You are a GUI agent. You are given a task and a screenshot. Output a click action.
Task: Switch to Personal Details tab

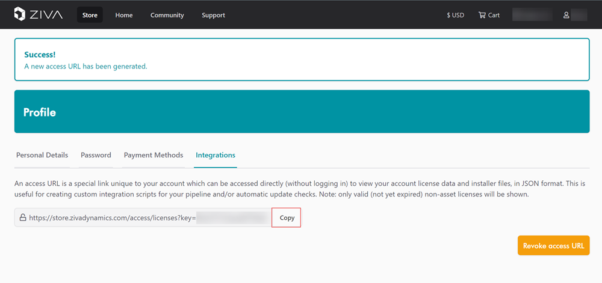42,155
